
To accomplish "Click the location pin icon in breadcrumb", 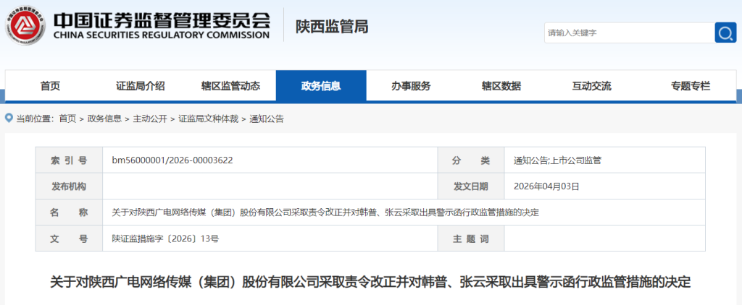I will (9, 119).
